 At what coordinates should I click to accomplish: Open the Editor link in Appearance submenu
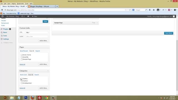tap(3, 26)
